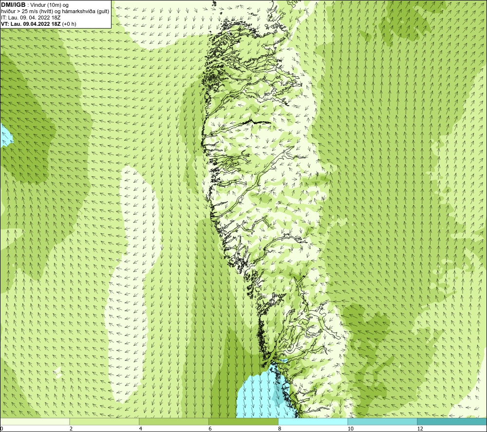Click the '6' label under color scale
The image size is (487, 432).
(210, 429)
